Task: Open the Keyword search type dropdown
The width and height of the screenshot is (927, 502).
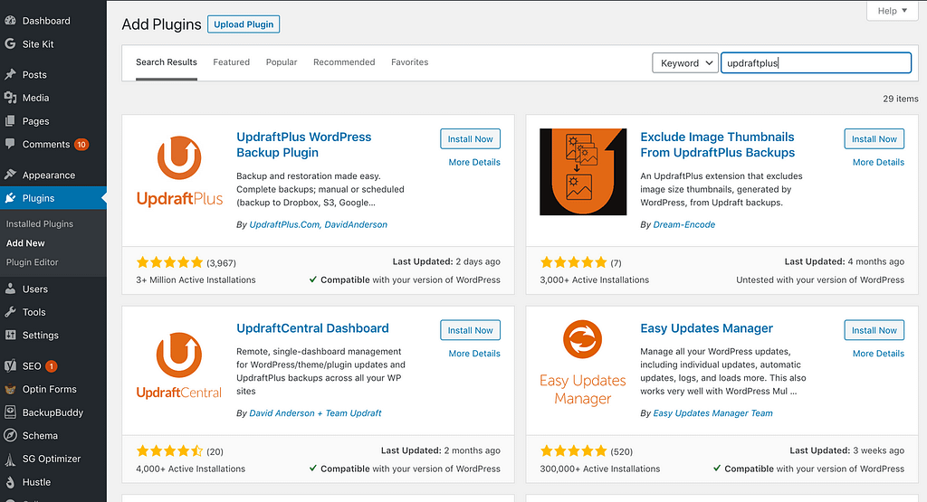Action: 685,62
